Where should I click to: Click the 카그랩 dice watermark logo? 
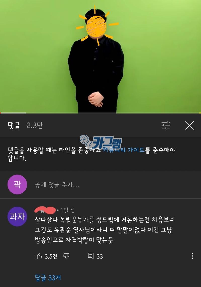101,142
